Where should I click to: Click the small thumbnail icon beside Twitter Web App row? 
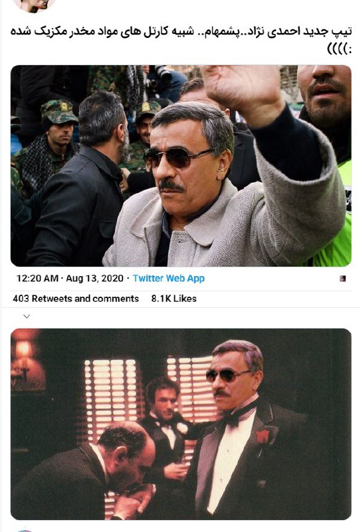click(342, 279)
